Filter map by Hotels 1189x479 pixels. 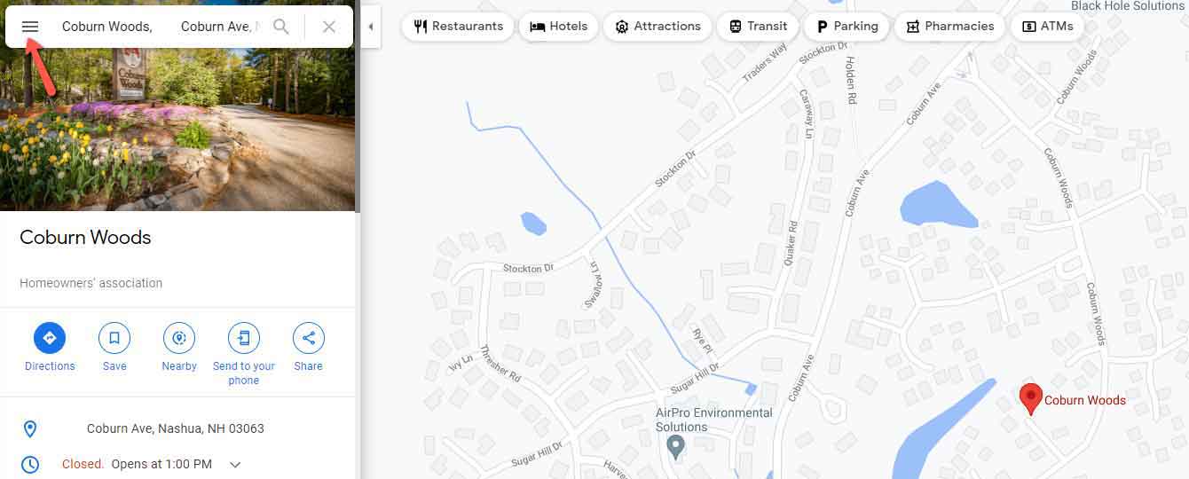pyautogui.click(x=559, y=27)
